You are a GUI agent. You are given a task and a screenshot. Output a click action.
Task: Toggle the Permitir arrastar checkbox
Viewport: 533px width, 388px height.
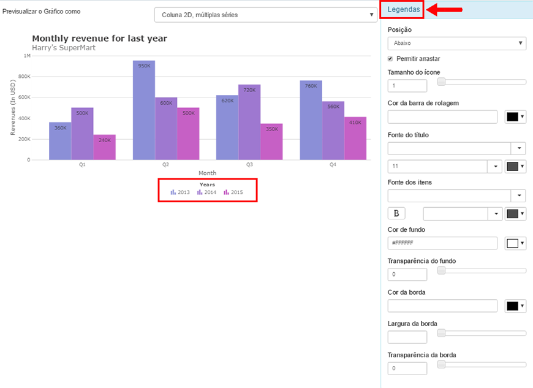[390, 59]
